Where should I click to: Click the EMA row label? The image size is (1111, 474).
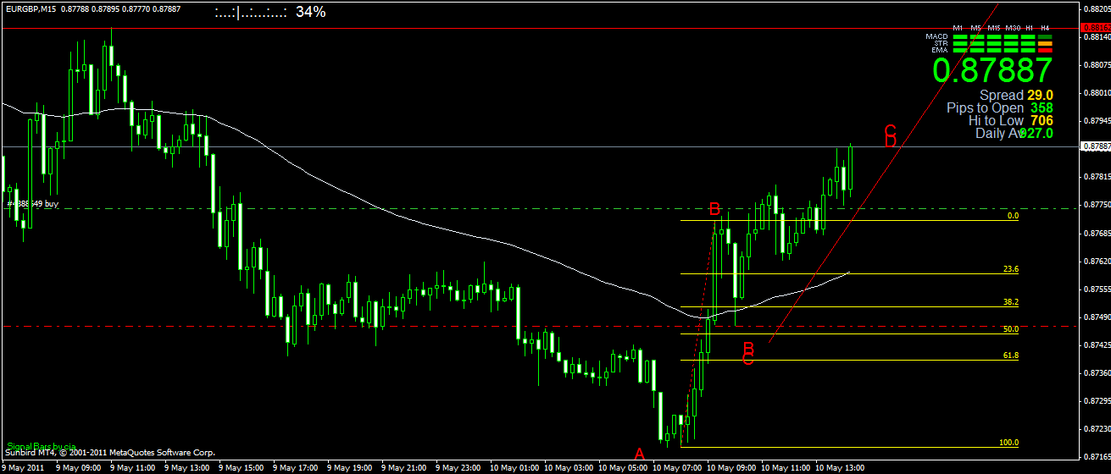940,50
